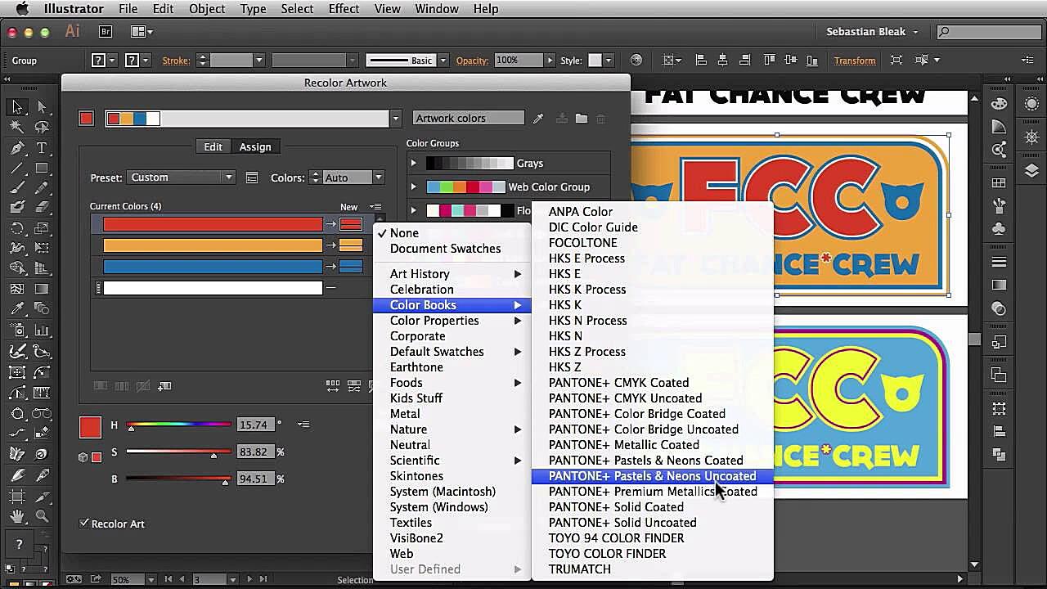Click the Current Colors list options icon
The width and height of the screenshot is (1047, 589).
coord(375,207)
